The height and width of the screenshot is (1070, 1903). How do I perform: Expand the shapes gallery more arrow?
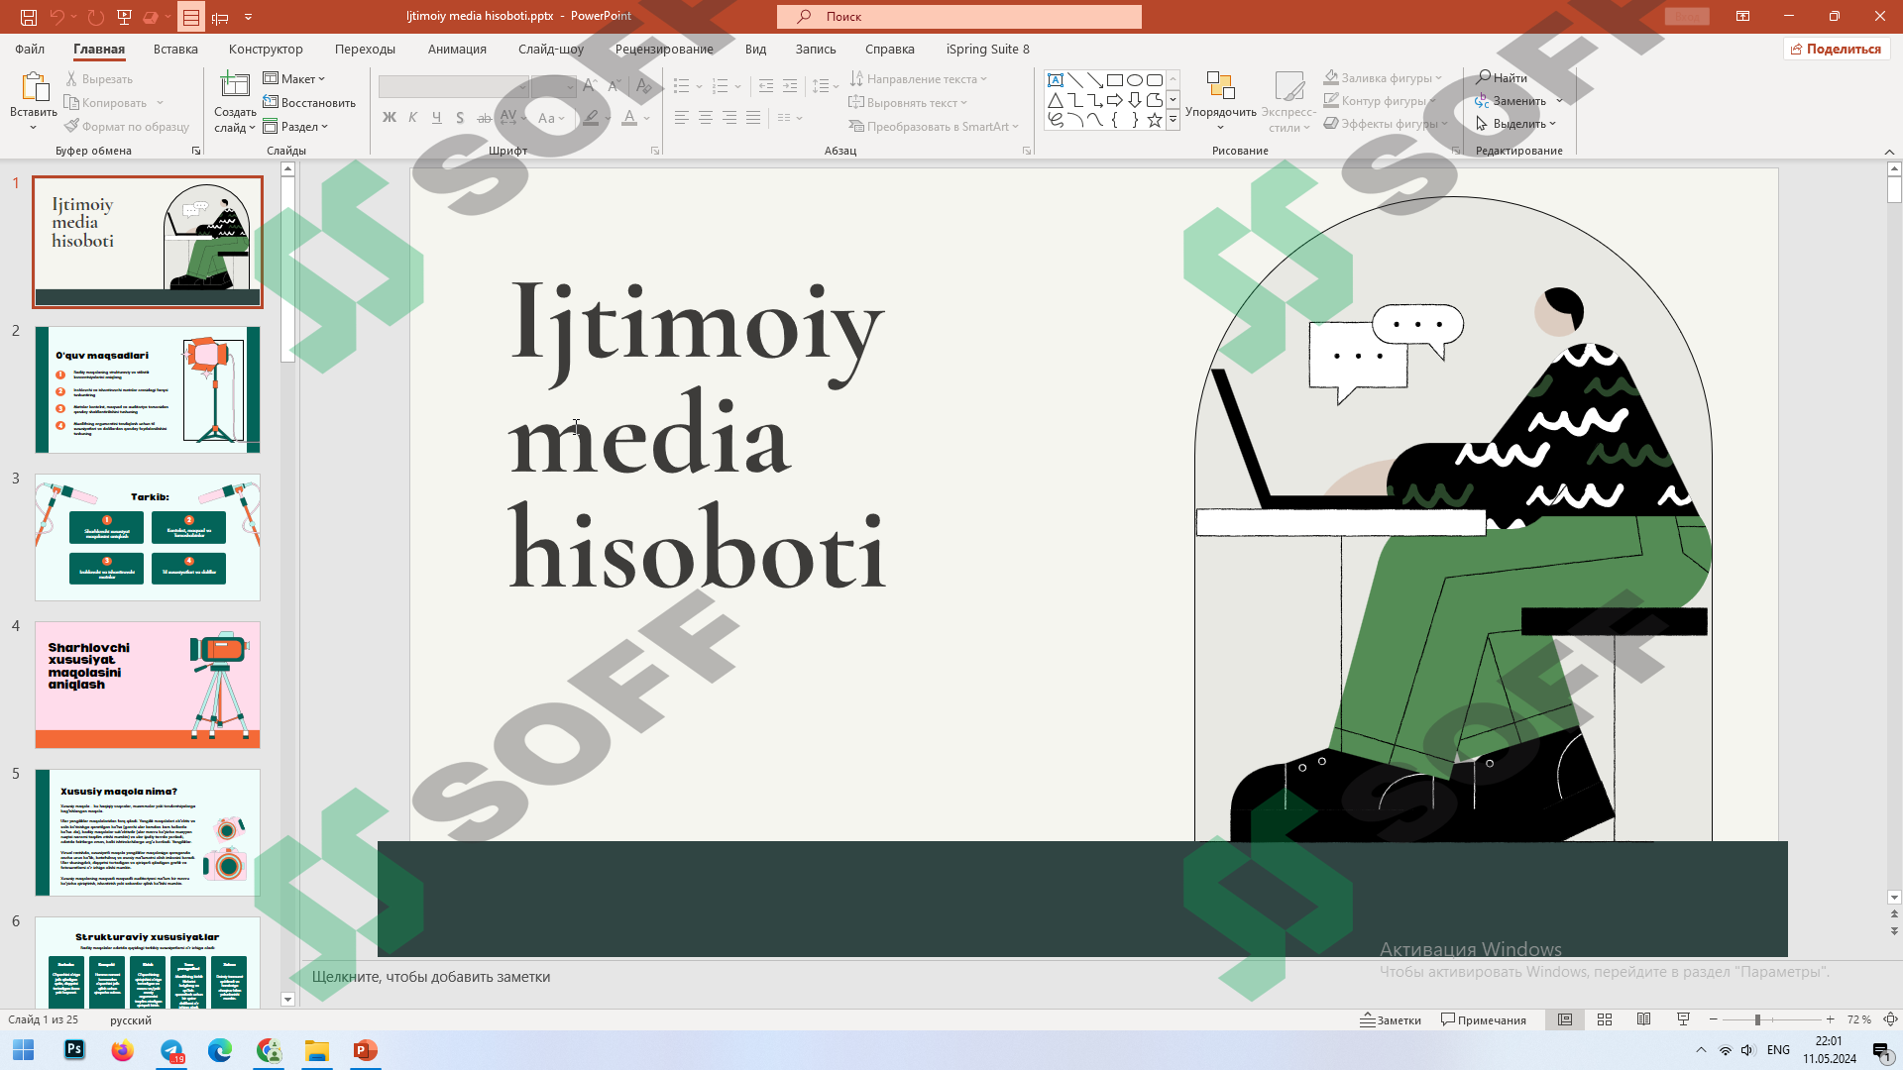pos(1173,120)
